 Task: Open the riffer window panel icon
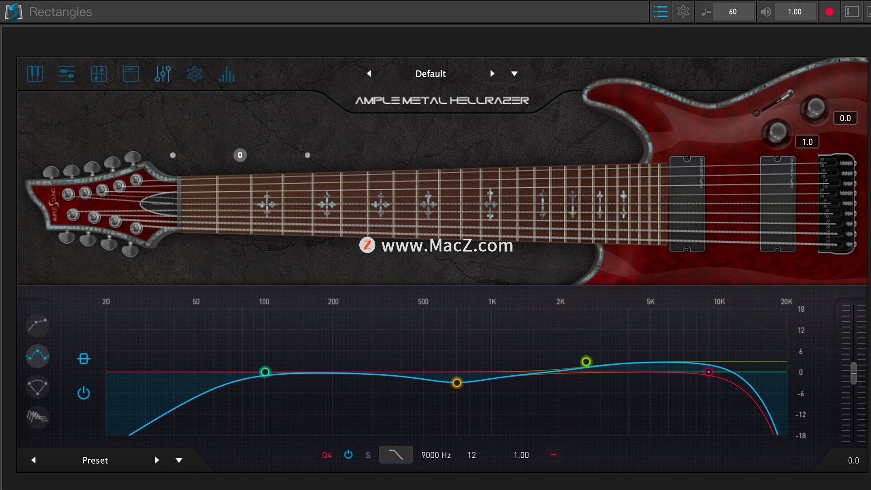(131, 73)
